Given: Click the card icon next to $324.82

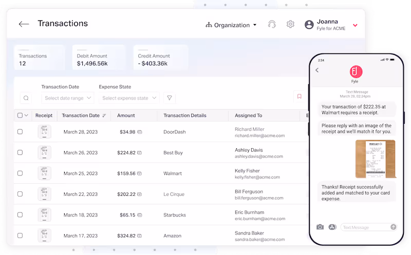Looking at the screenshot, I should tap(139, 236).
